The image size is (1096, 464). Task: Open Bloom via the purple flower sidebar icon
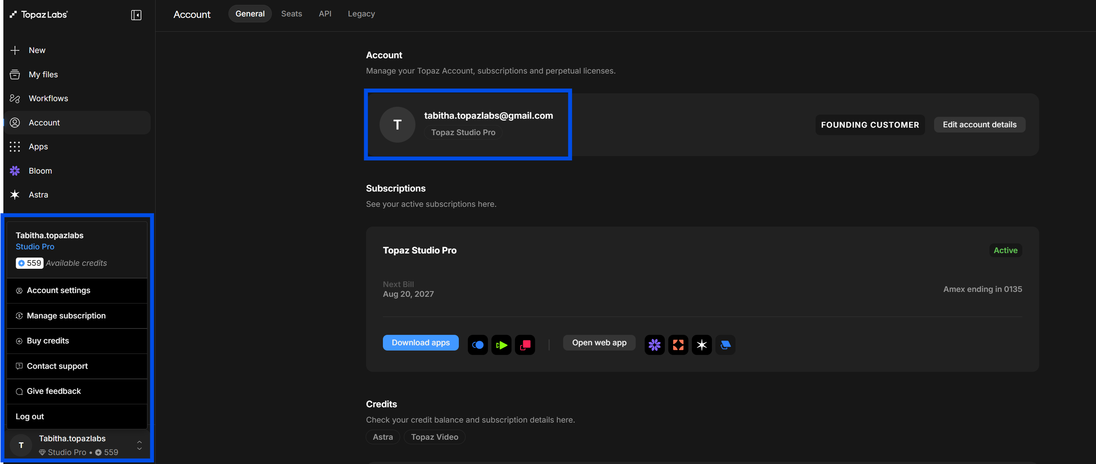[x=15, y=171]
